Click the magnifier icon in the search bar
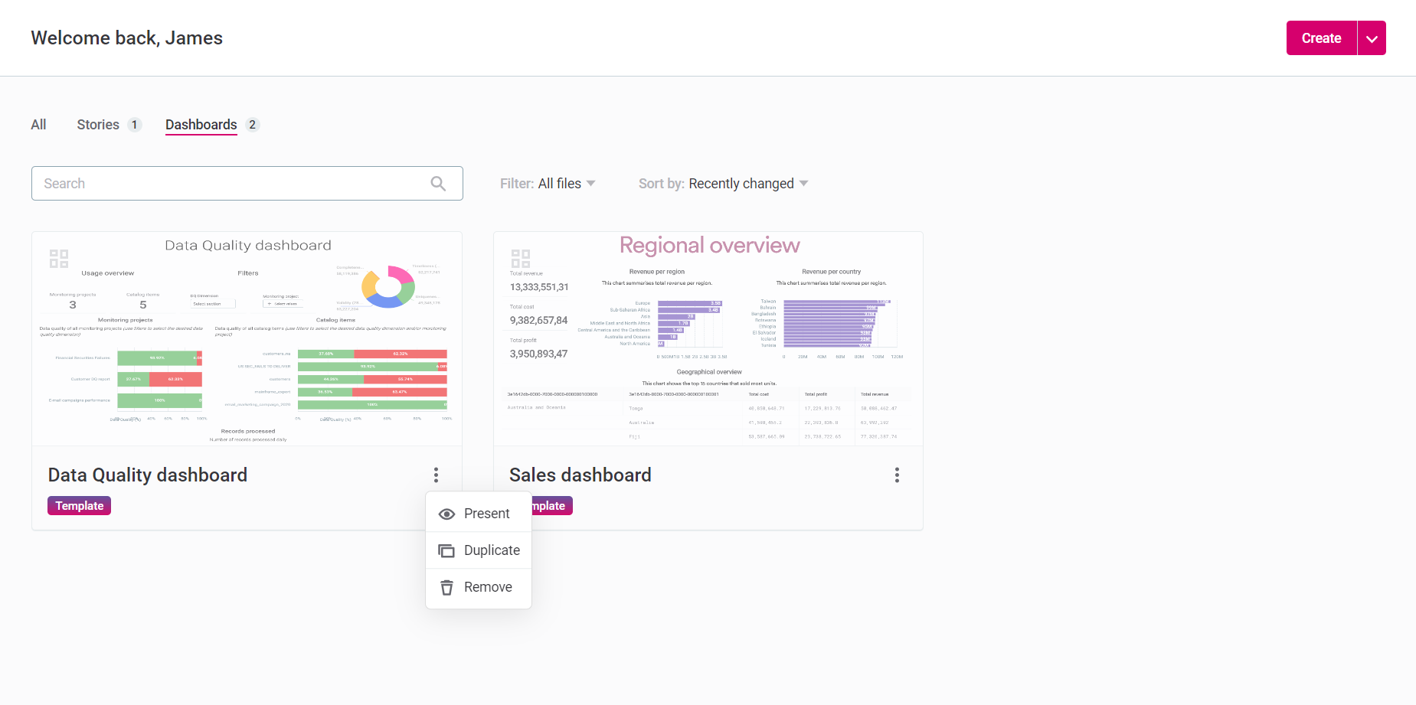This screenshot has height=705, width=1416. (438, 184)
